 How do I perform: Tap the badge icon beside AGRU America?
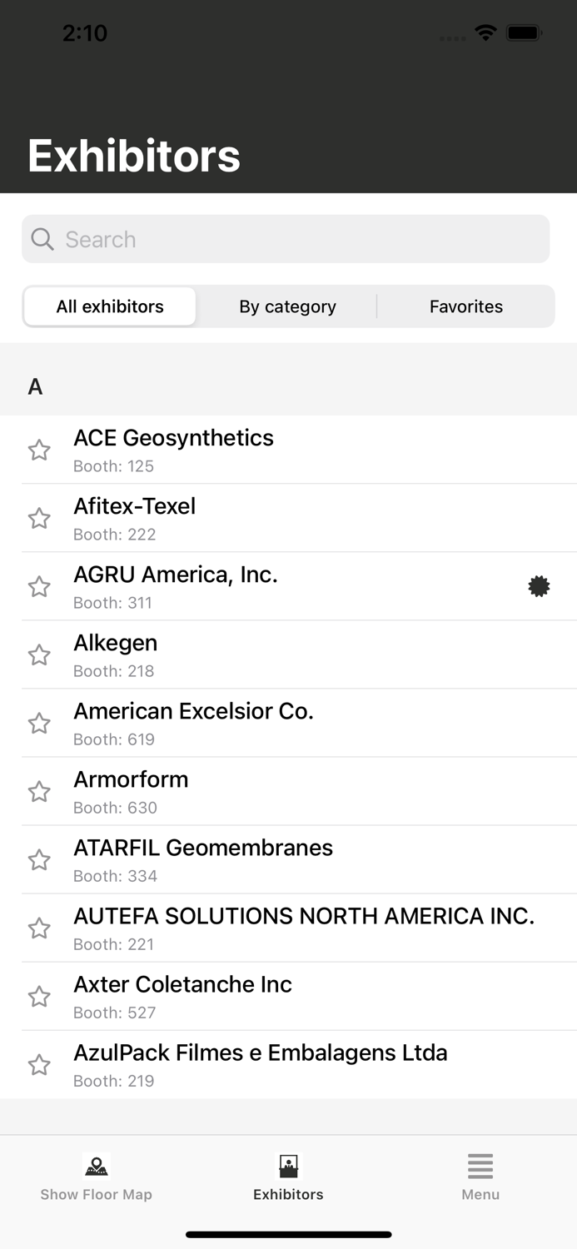[x=539, y=586]
